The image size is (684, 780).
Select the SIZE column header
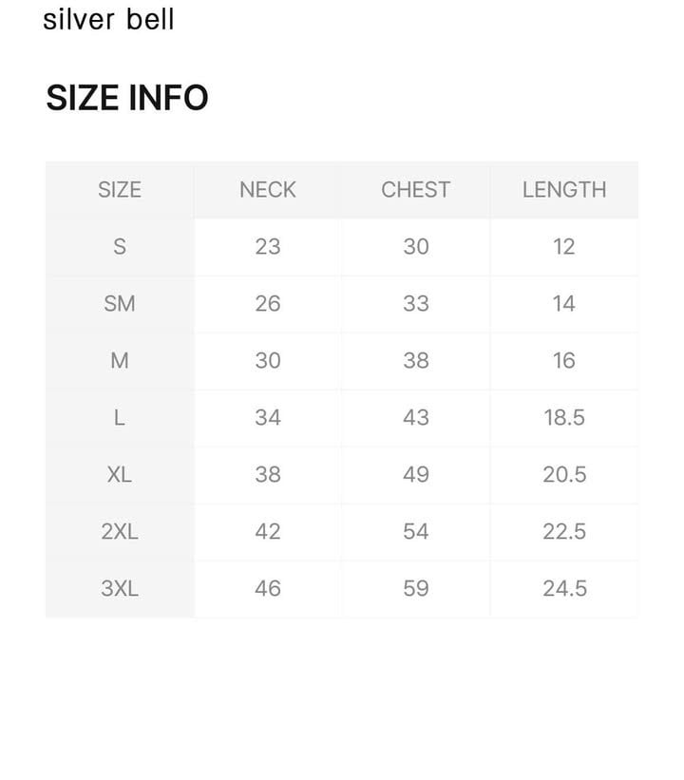click(119, 190)
